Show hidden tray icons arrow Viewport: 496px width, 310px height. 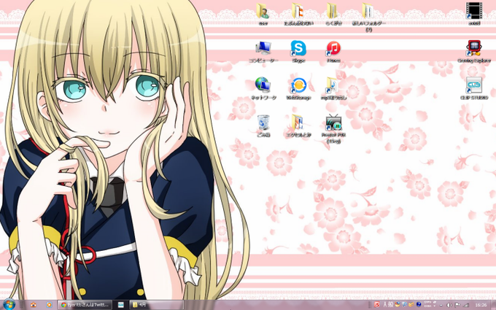click(441, 305)
